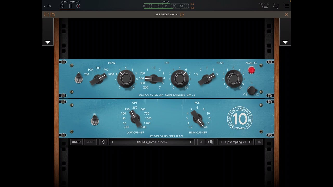Click the output trim -12 to +12 knob
The height and width of the screenshot is (187, 333).
251,90
